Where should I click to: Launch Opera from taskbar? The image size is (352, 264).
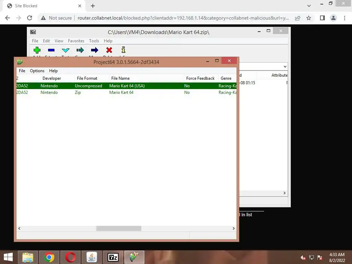(70, 257)
